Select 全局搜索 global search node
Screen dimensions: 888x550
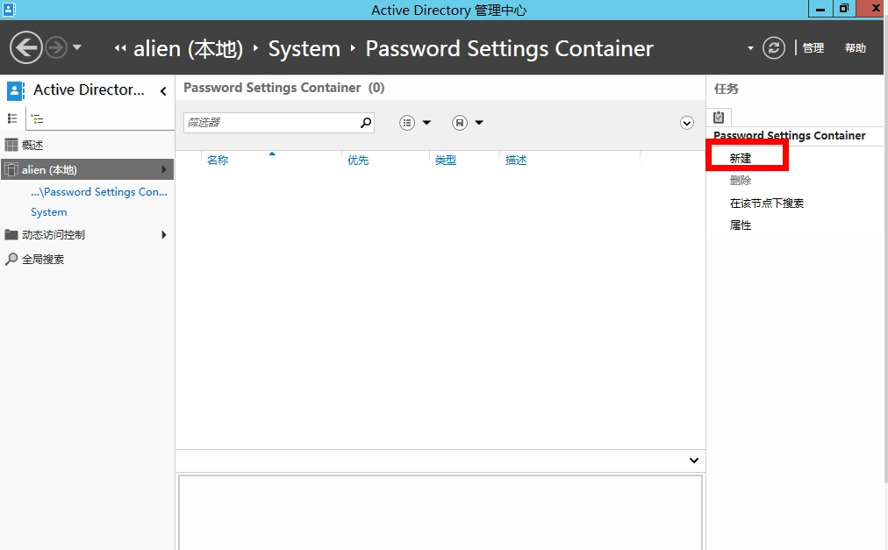pyautogui.click(x=42, y=259)
